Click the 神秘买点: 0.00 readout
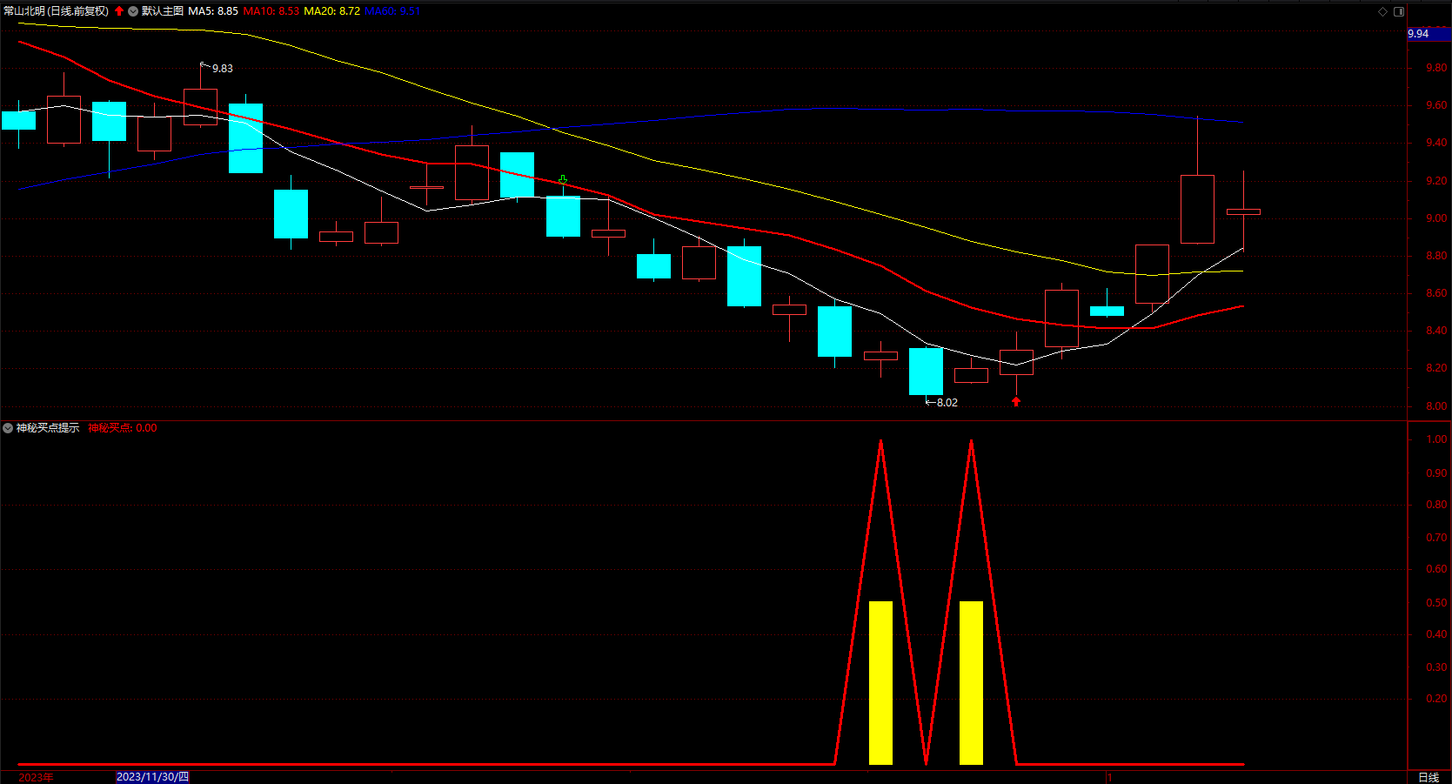 tap(123, 428)
